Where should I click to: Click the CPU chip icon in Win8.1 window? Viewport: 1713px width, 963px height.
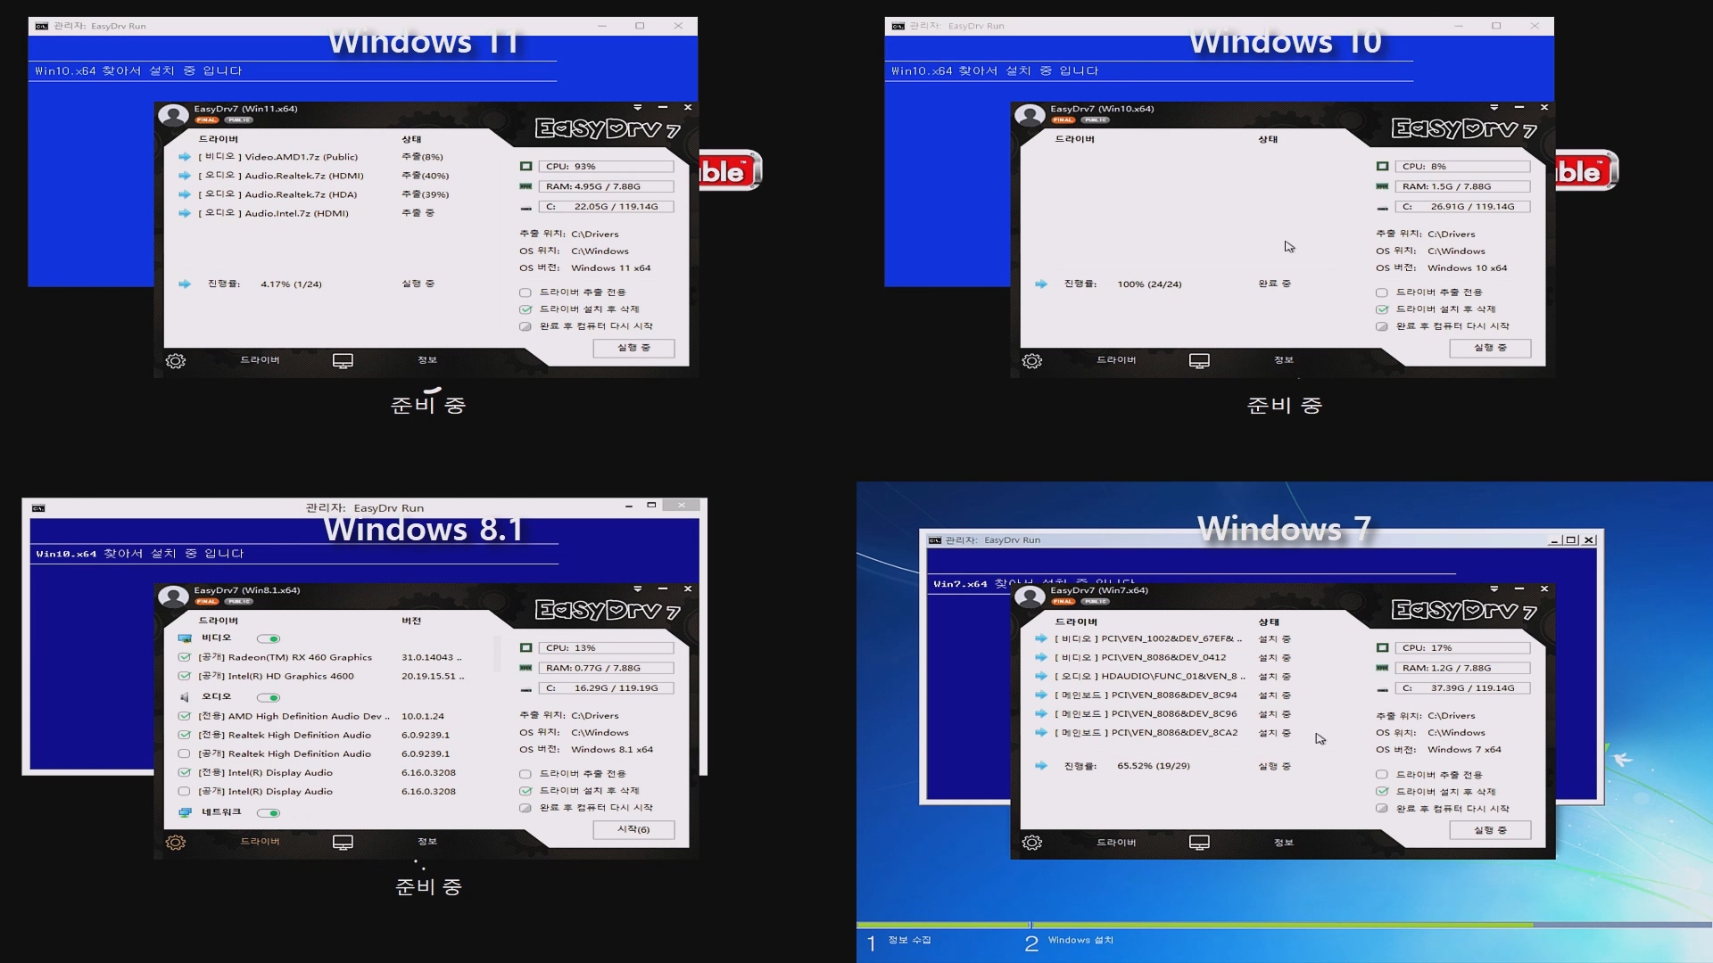coord(525,648)
